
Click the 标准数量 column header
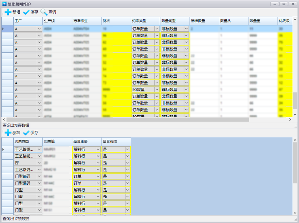[x=204, y=21]
